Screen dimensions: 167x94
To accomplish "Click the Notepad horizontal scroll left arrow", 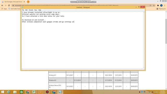I will point(22,69).
